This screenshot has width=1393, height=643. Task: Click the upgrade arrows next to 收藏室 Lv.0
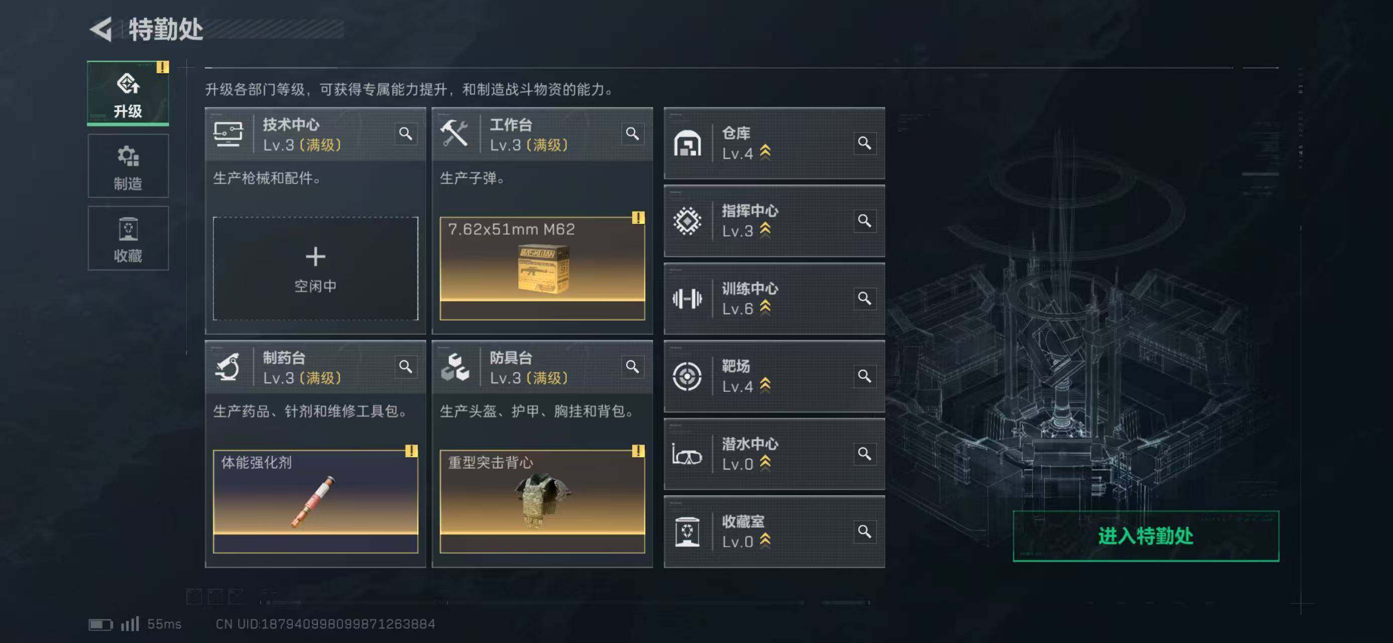tap(765, 540)
